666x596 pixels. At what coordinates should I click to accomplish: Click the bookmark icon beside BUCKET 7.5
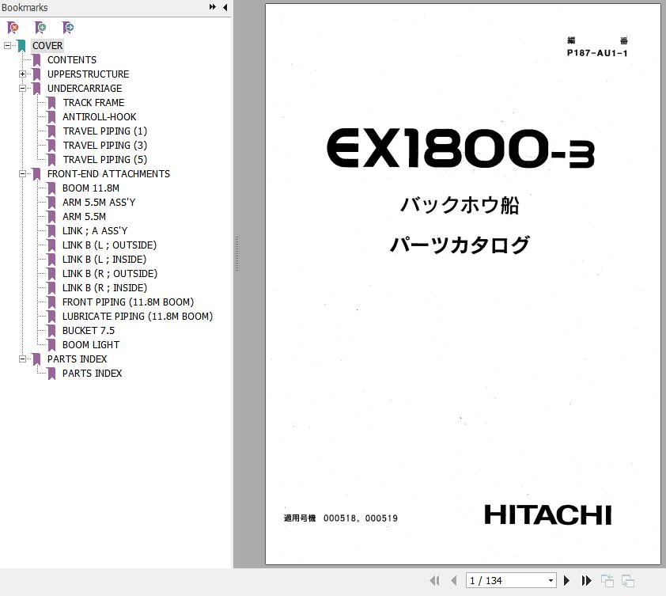click(52, 331)
